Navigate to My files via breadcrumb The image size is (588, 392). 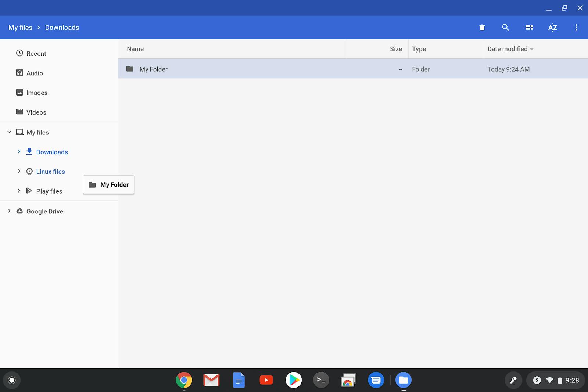click(20, 27)
